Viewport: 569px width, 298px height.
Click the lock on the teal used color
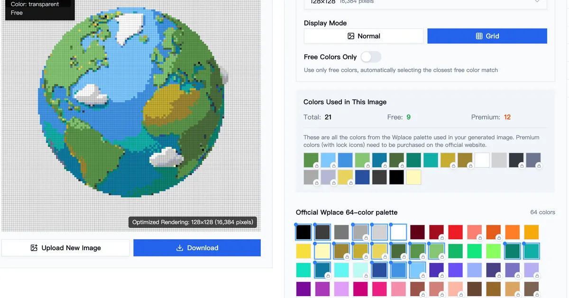click(385, 166)
